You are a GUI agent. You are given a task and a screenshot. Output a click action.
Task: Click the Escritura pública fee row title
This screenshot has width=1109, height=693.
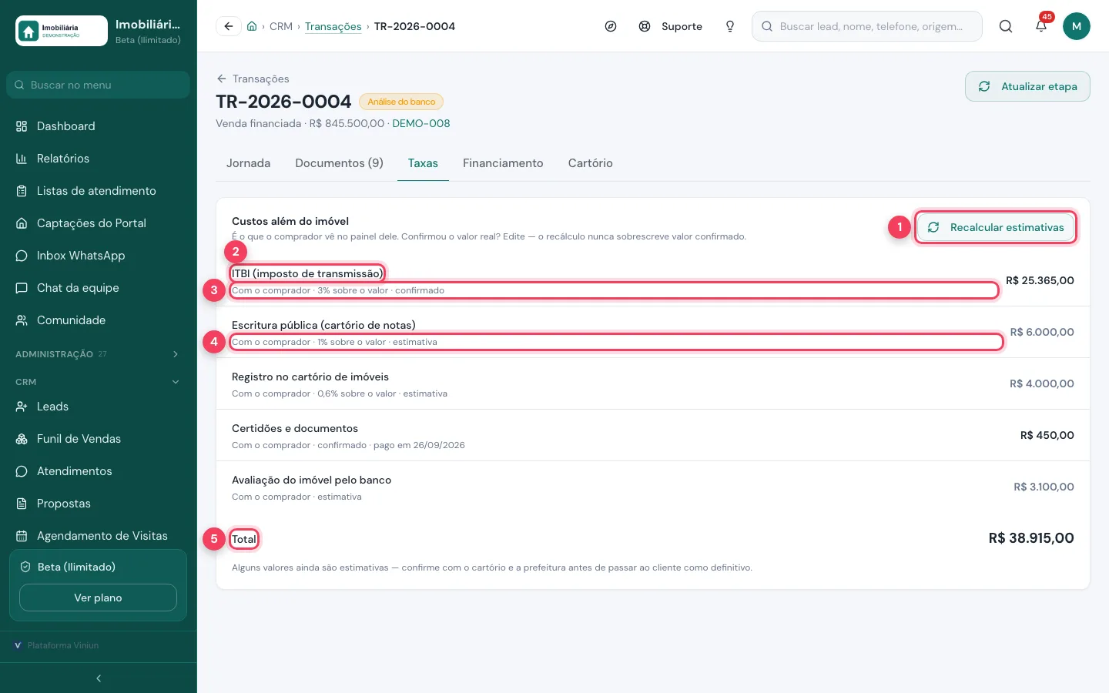tap(323, 325)
